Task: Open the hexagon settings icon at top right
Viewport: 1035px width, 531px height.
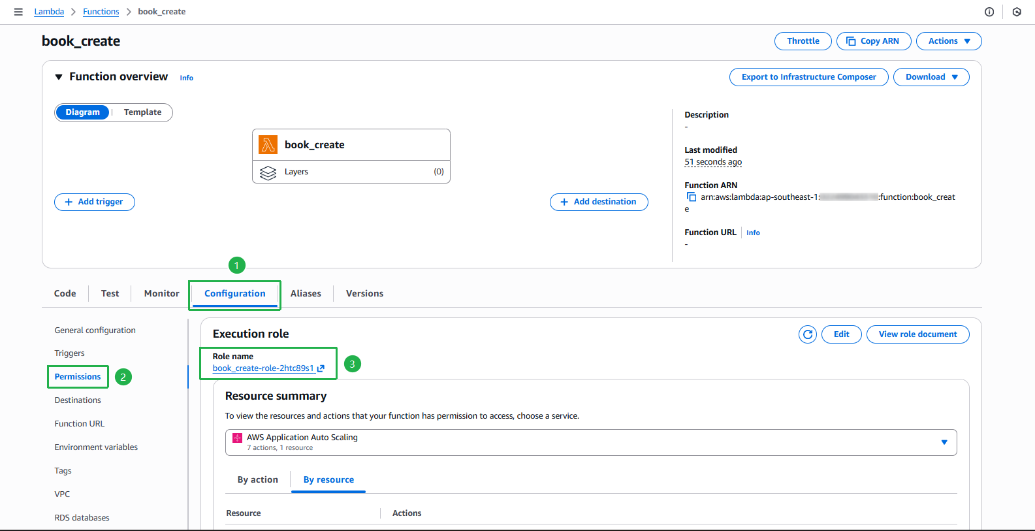Action: (1017, 12)
